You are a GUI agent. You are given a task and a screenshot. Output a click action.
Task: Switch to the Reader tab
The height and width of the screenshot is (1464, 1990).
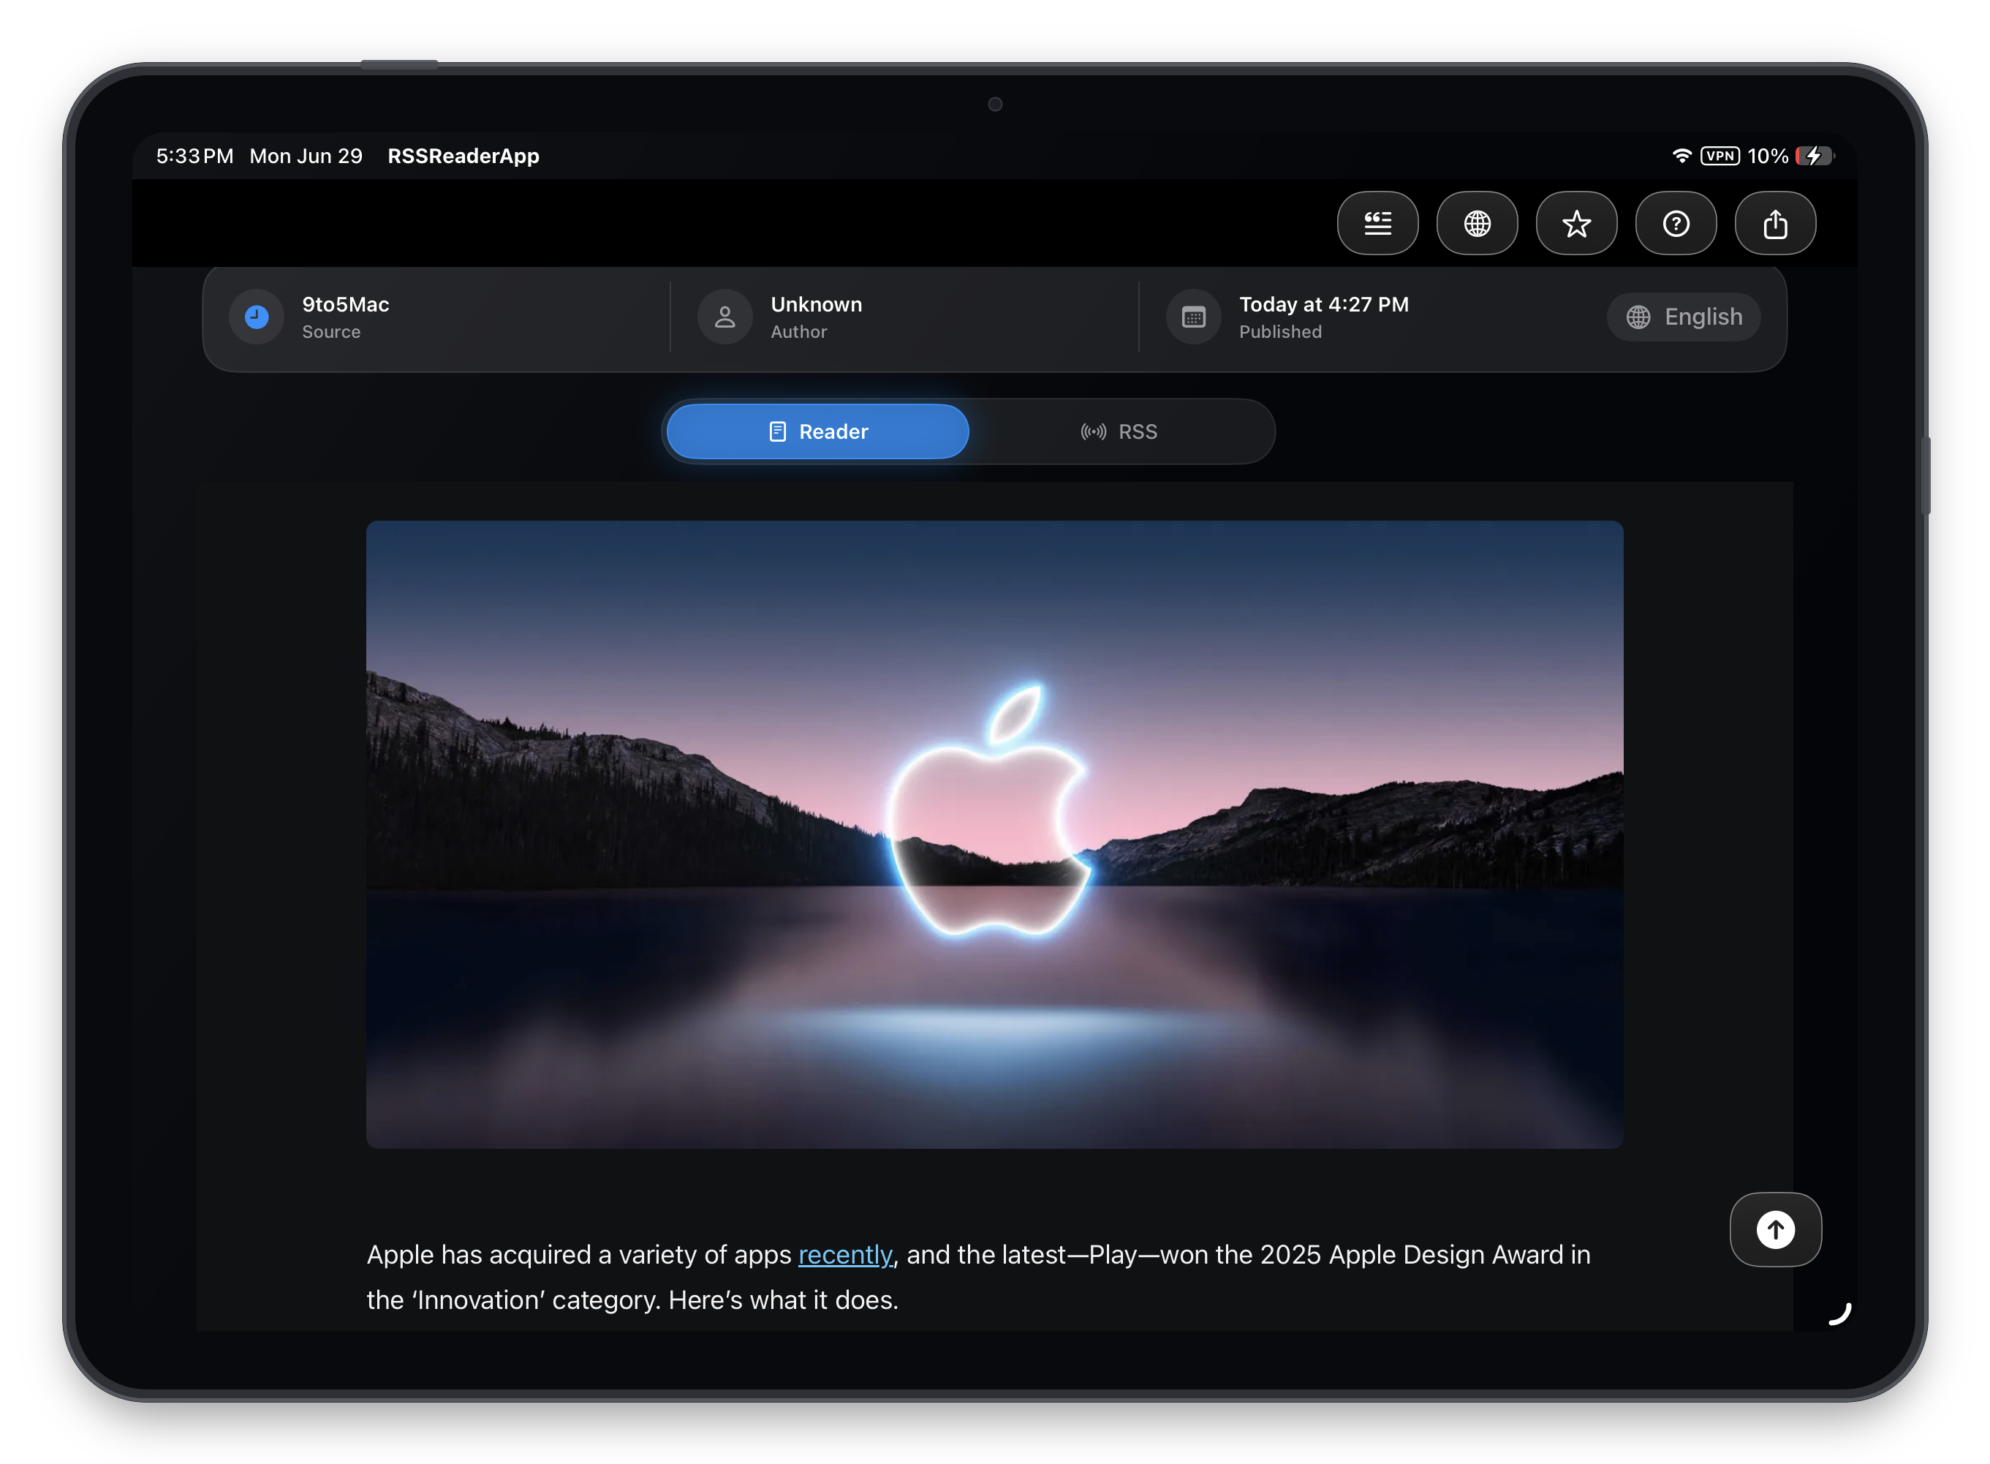pos(817,431)
